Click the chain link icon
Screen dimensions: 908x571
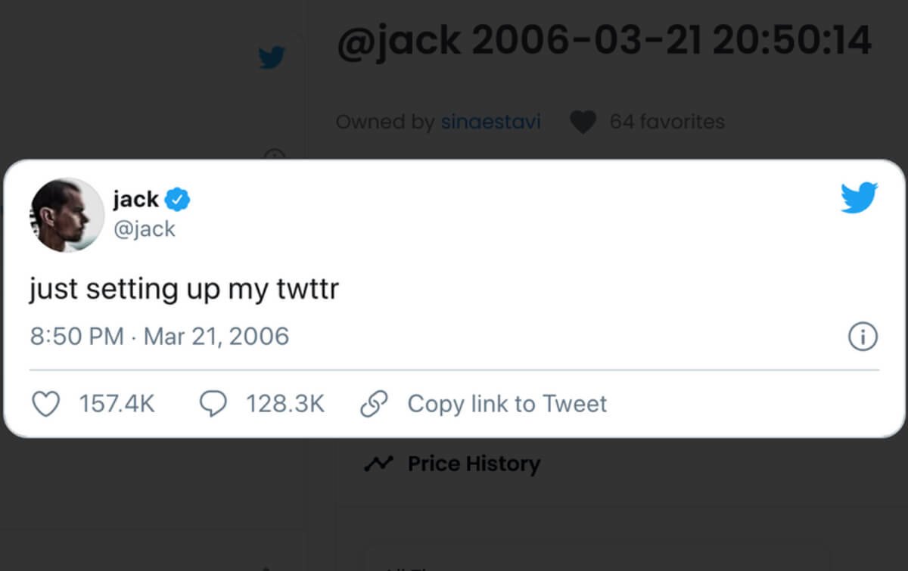(x=374, y=404)
